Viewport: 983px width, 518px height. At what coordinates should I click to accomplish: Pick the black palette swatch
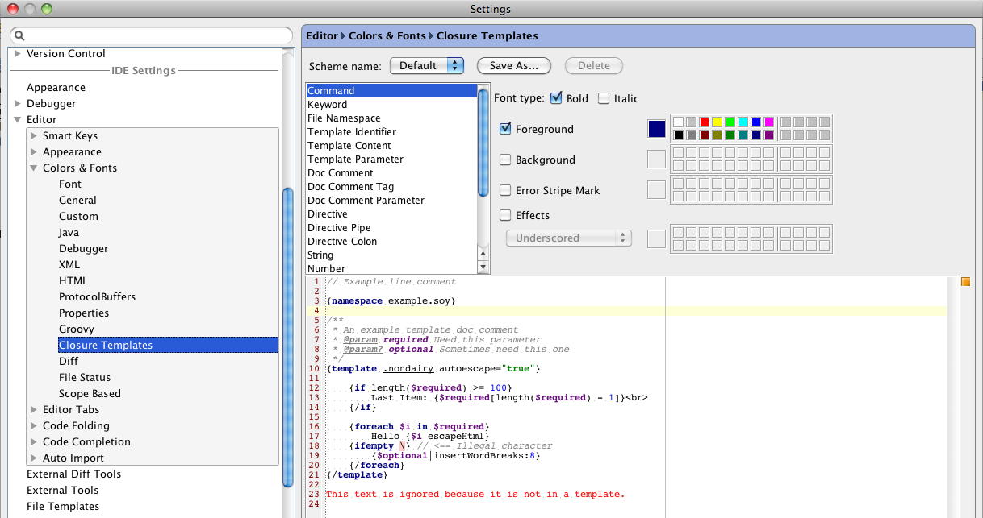point(679,135)
